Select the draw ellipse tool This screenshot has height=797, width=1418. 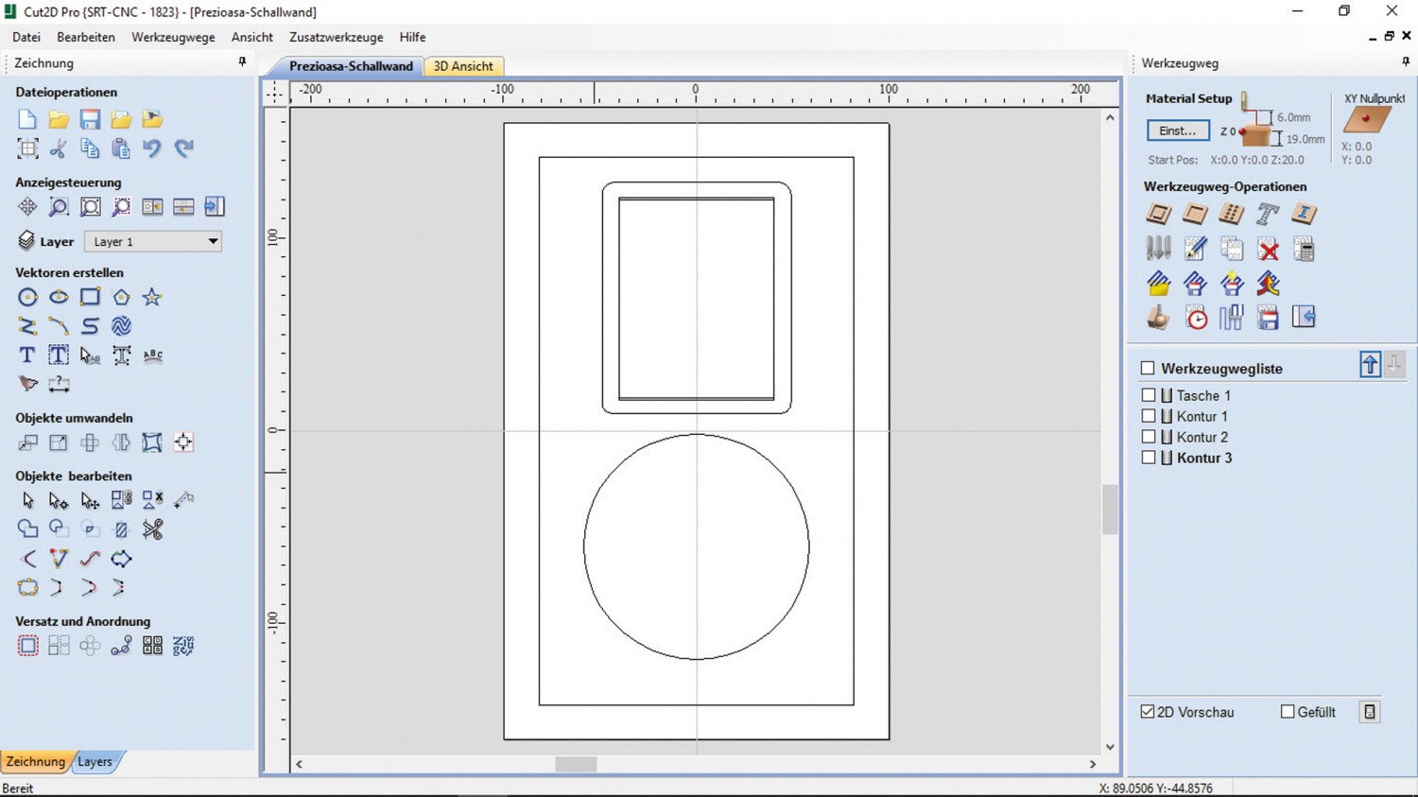[x=59, y=298]
